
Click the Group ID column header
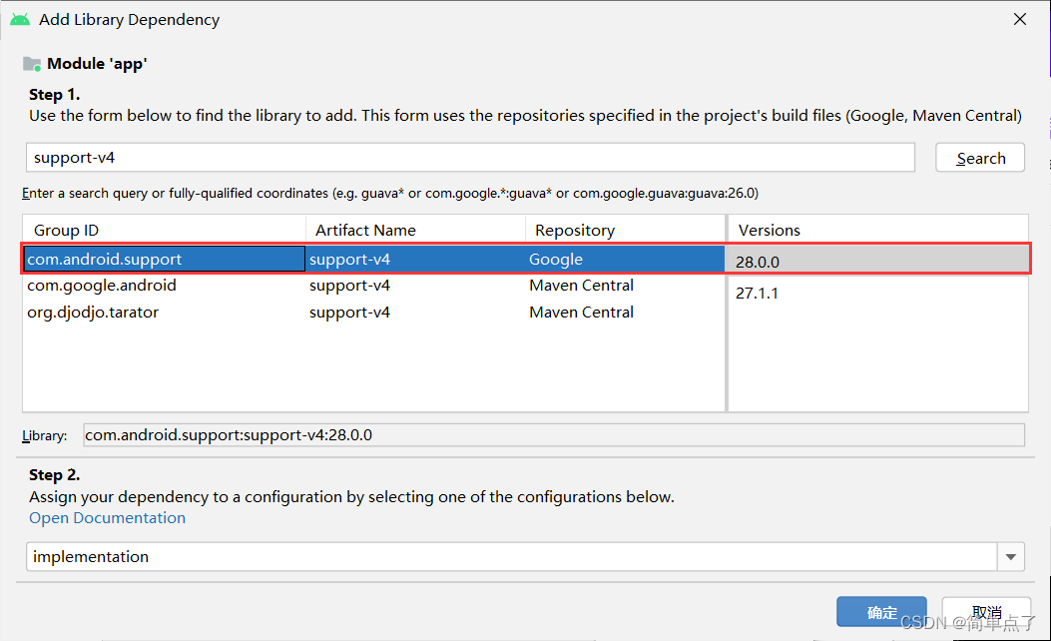point(66,230)
